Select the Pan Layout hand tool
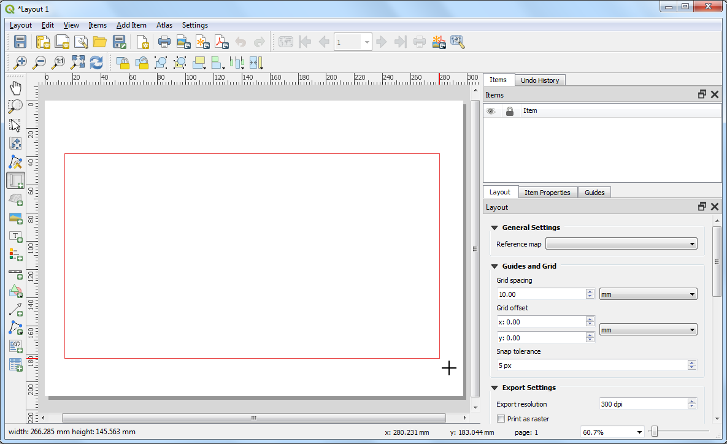This screenshot has height=444, width=727. 15,88
